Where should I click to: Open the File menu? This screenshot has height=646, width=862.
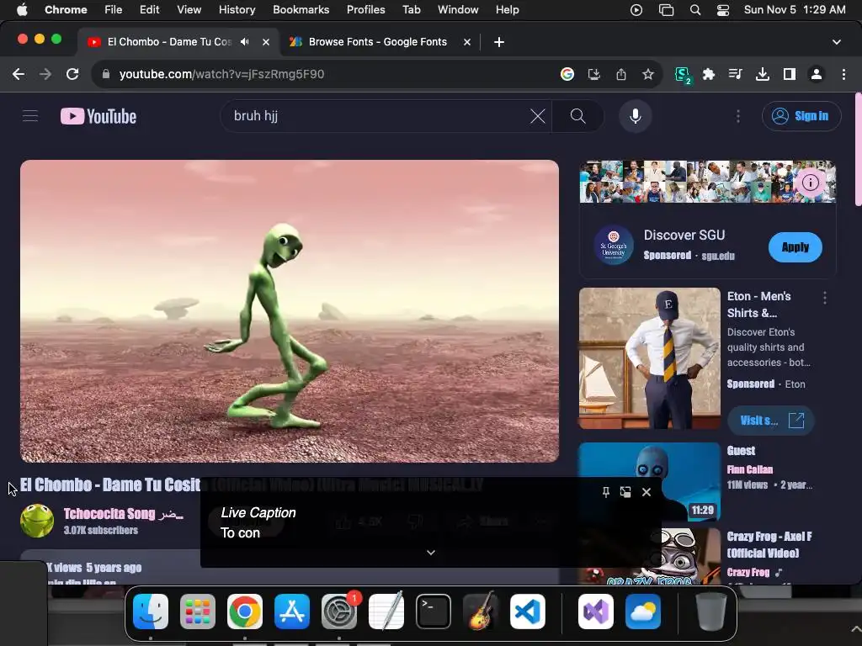point(114,9)
